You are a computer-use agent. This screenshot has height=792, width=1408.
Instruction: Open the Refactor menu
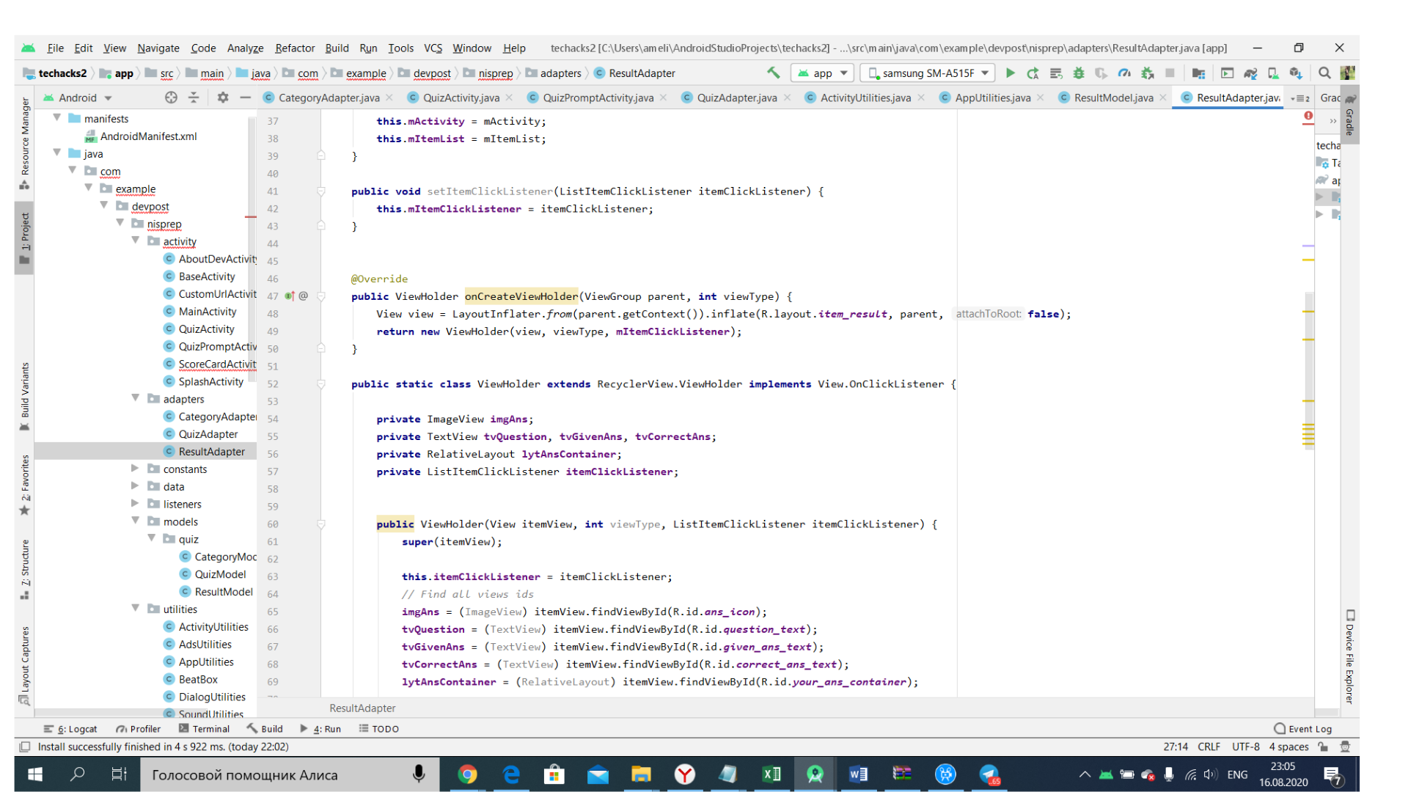(294, 48)
